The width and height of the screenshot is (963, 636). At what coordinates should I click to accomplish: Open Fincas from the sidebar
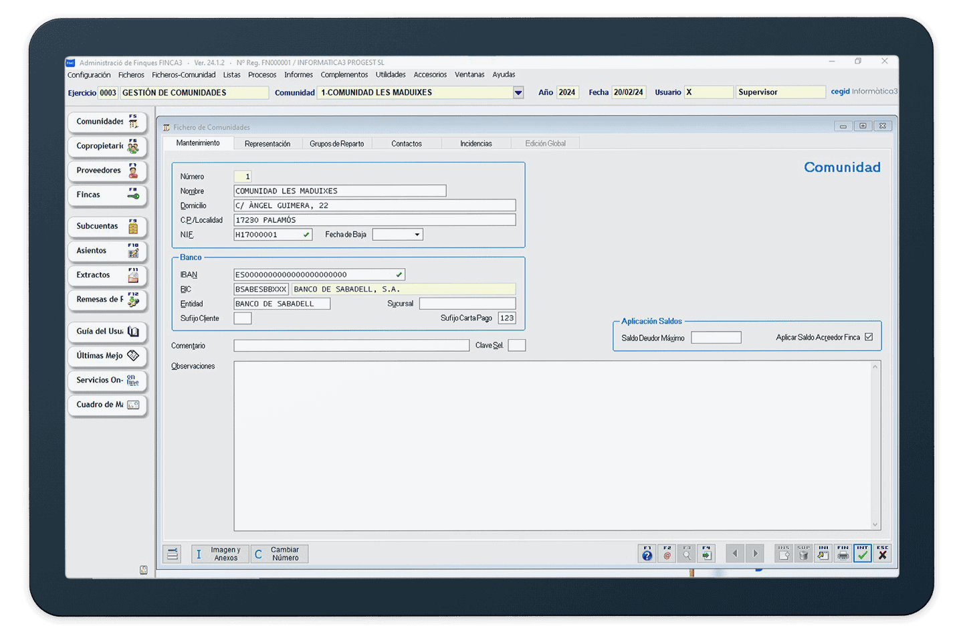(107, 195)
